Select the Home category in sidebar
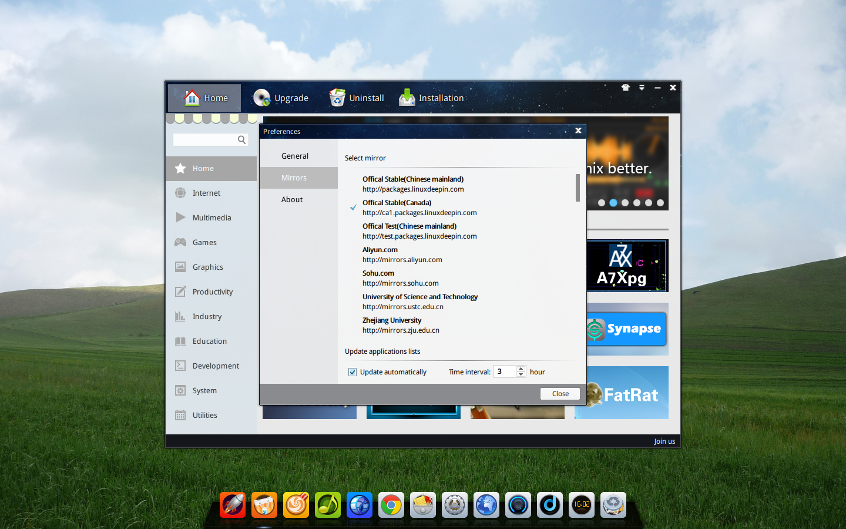Screen dimensions: 846x529 (211, 168)
